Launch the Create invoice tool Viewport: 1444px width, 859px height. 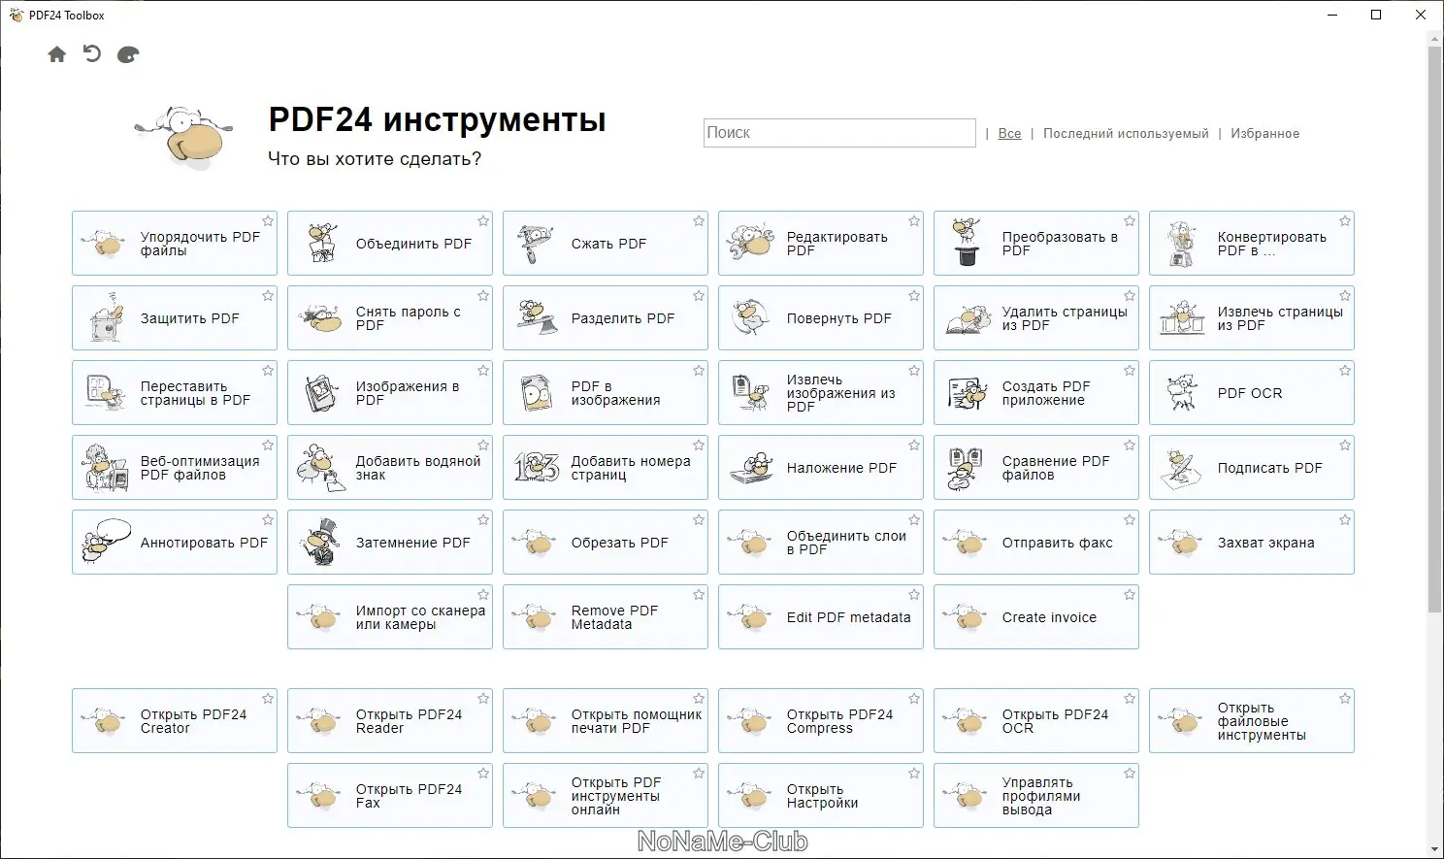[1036, 617]
